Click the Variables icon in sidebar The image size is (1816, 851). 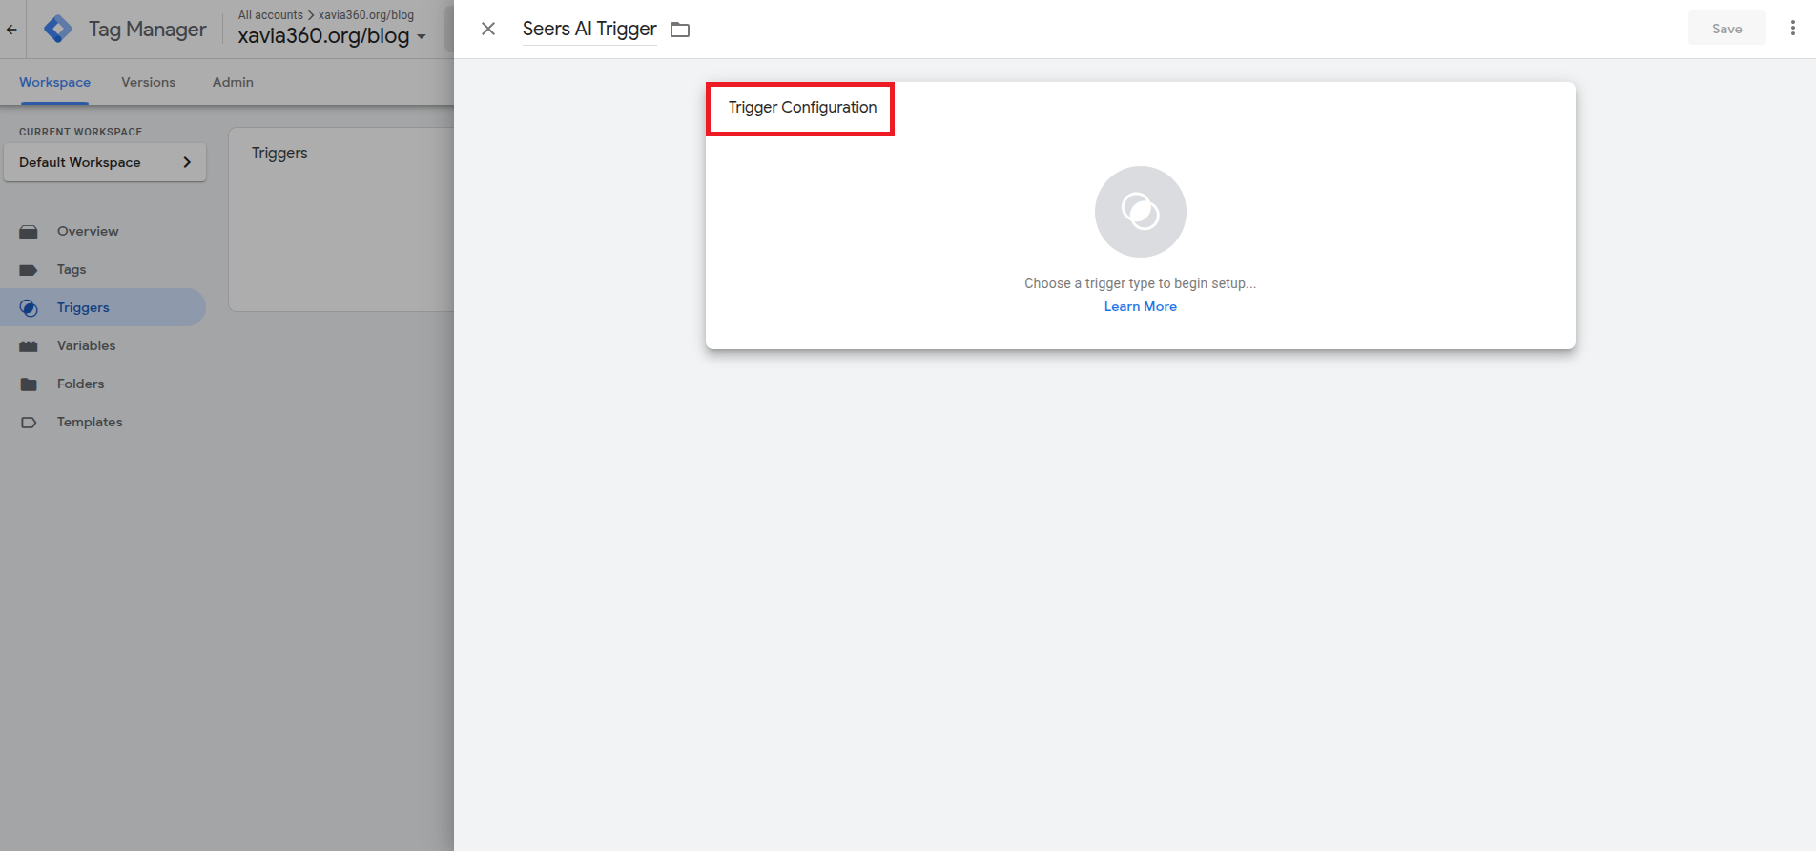tap(29, 346)
